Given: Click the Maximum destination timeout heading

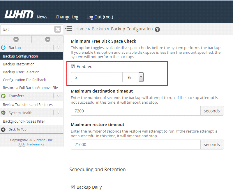Looking at the screenshot, I should pos(102,91).
